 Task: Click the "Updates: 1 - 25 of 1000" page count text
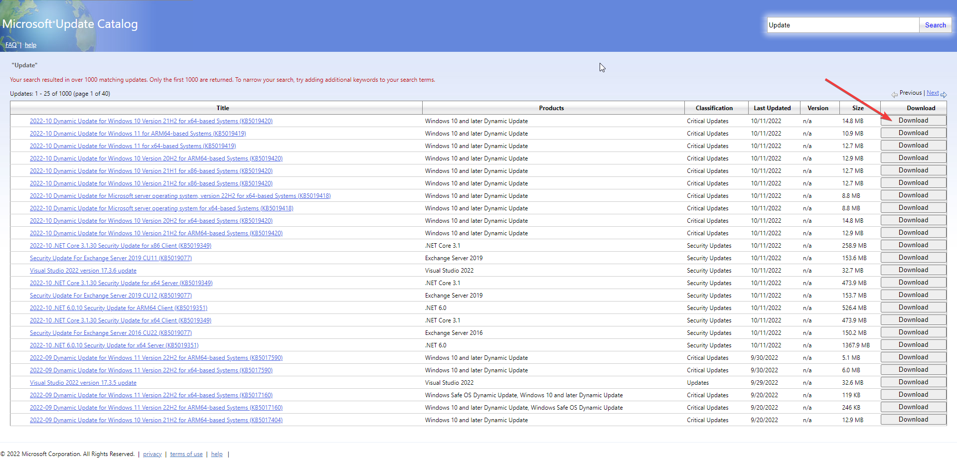pos(60,94)
